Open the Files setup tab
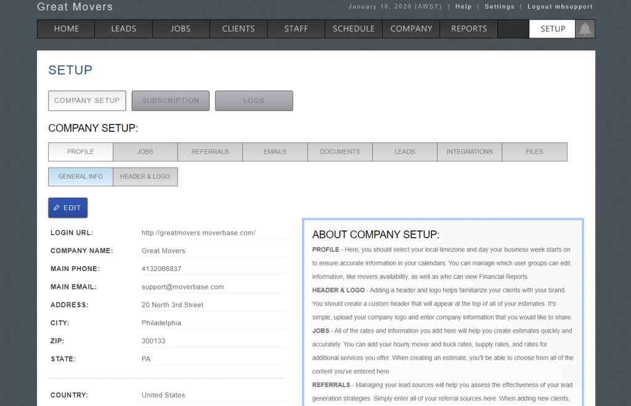631x406 pixels. coord(534,152)
